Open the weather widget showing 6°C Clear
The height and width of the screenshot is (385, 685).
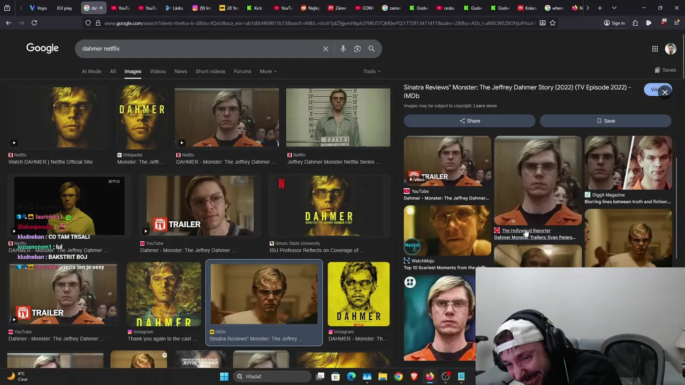pos(17,376)
